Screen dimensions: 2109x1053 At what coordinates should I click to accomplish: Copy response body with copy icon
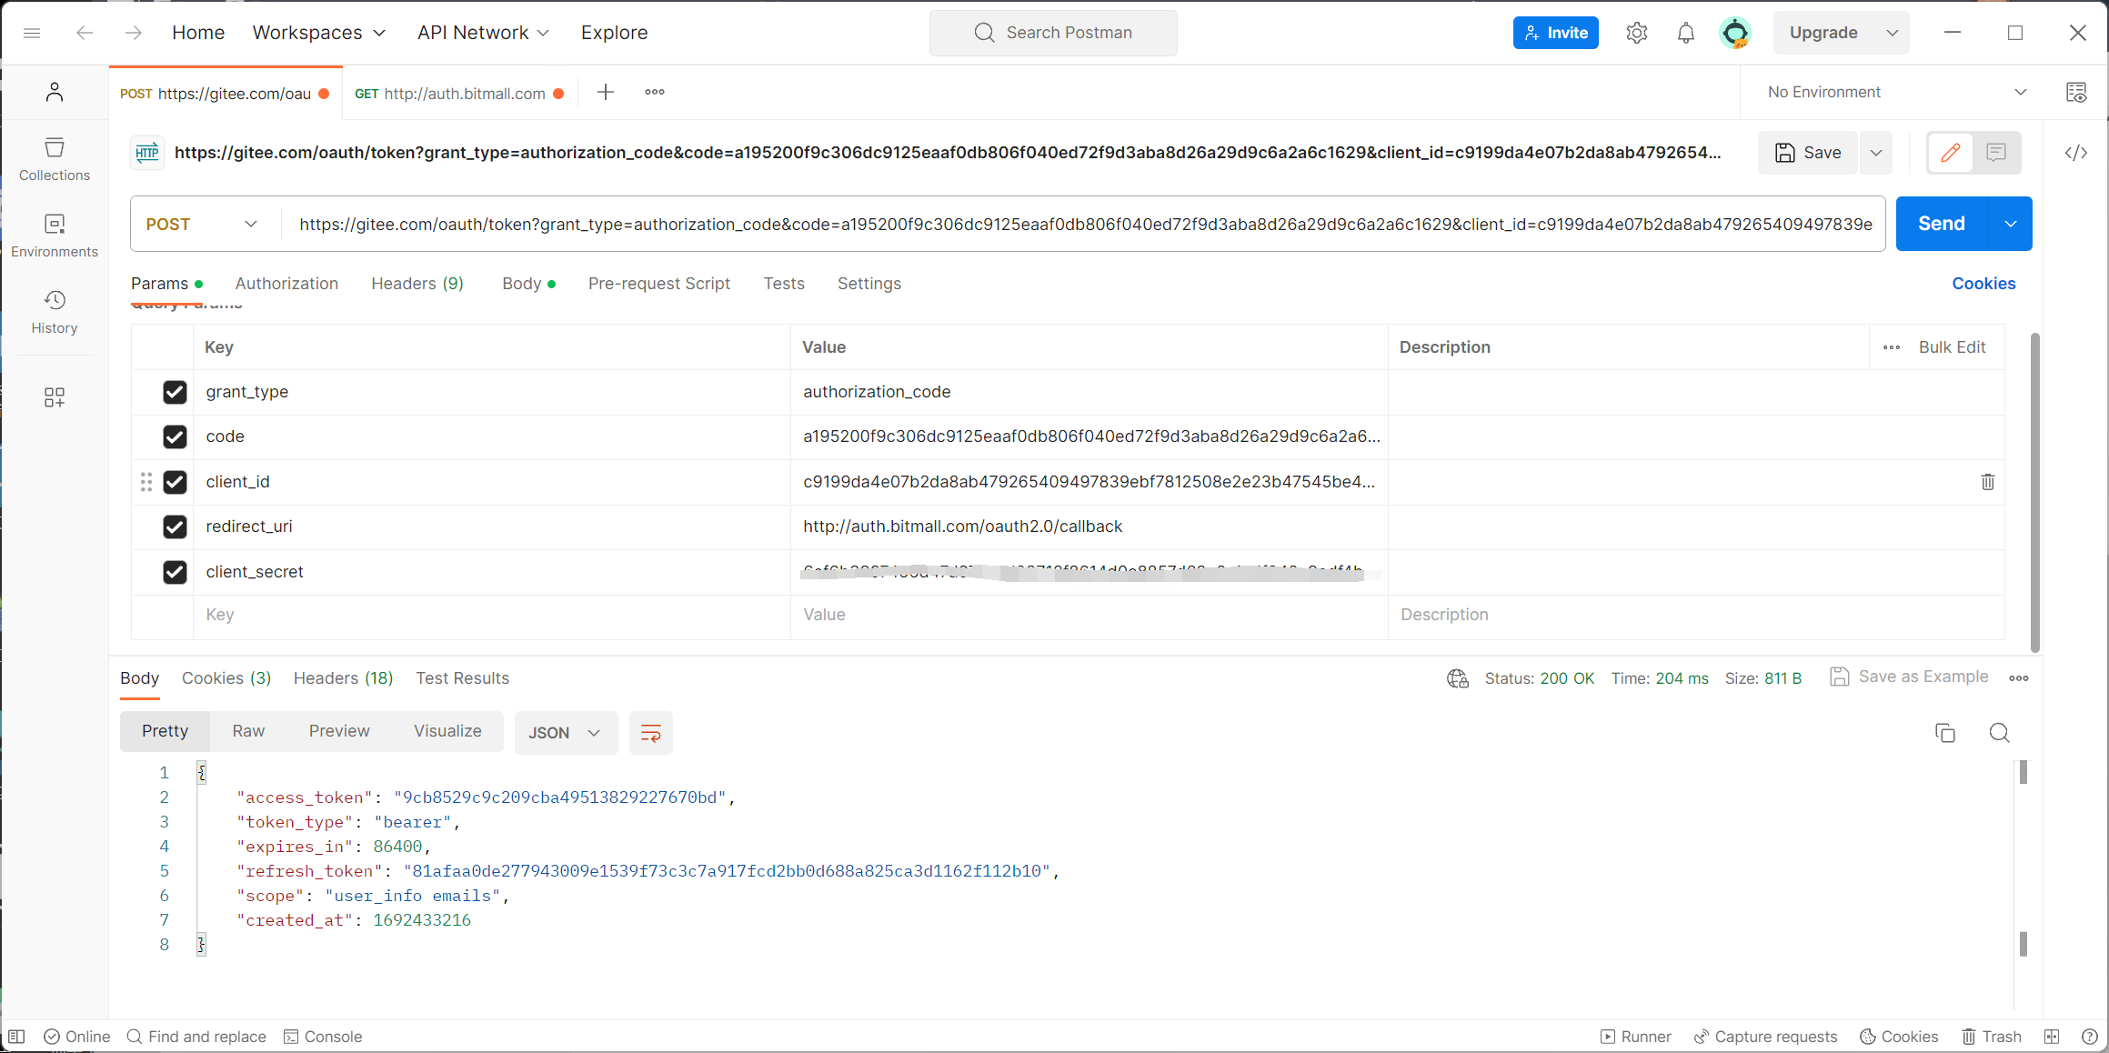[x=1944, y=733]
